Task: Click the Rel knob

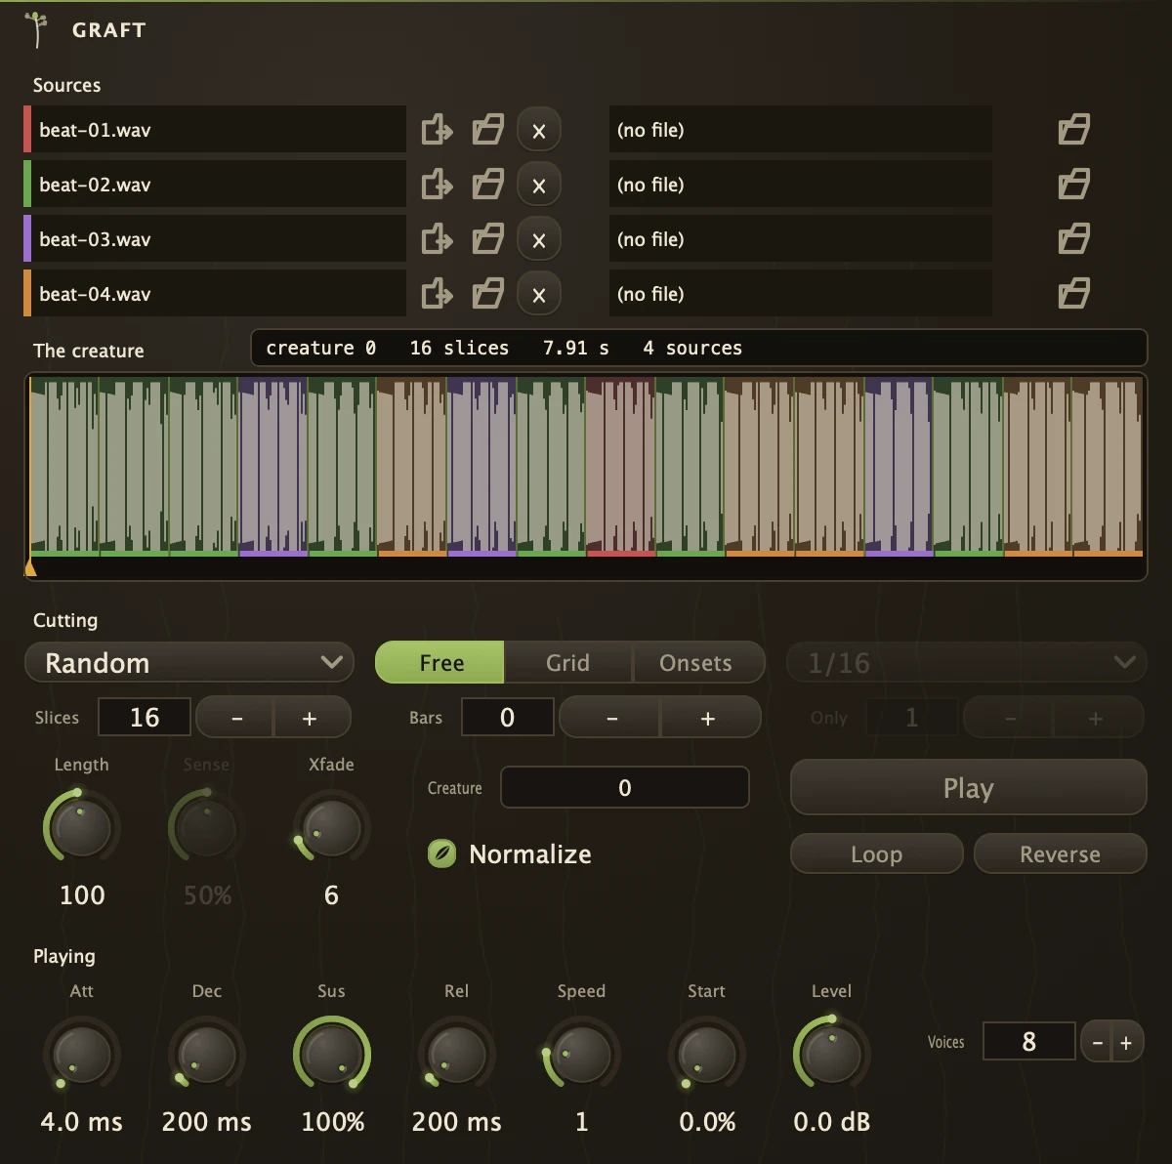Action: [457, 1054]
